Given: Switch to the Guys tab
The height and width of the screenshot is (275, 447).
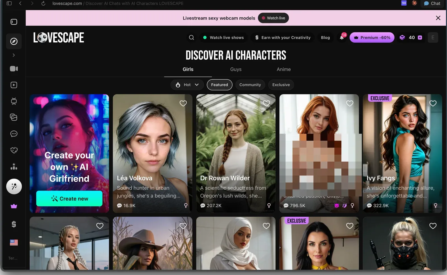Looking at the screenshot, I should pos(236,69).
